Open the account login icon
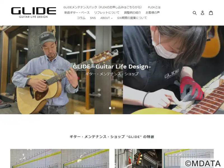The height and width of the screenshot is (168, 224). tap(202, 13)
